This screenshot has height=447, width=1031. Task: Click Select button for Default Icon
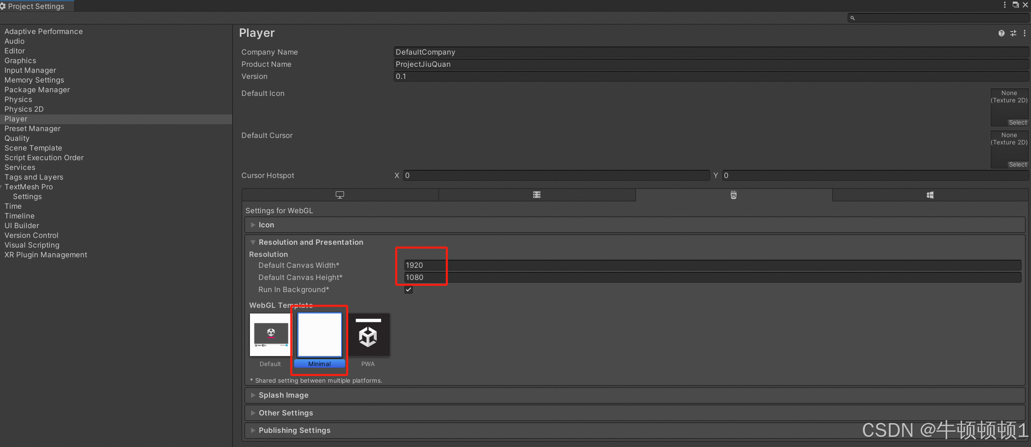coord(1017,123)
